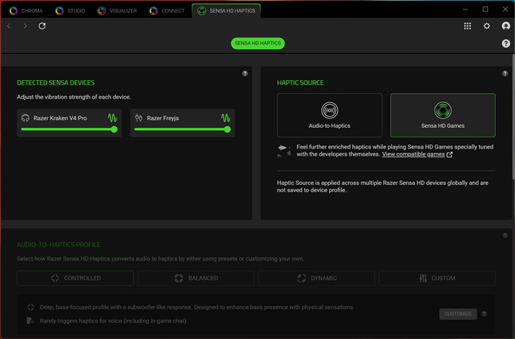Image resolution: width=515 pixels, height=339 pixels.
Task: Click the Audio-to-Haptics Profile heading
Action: coord(59,245)
